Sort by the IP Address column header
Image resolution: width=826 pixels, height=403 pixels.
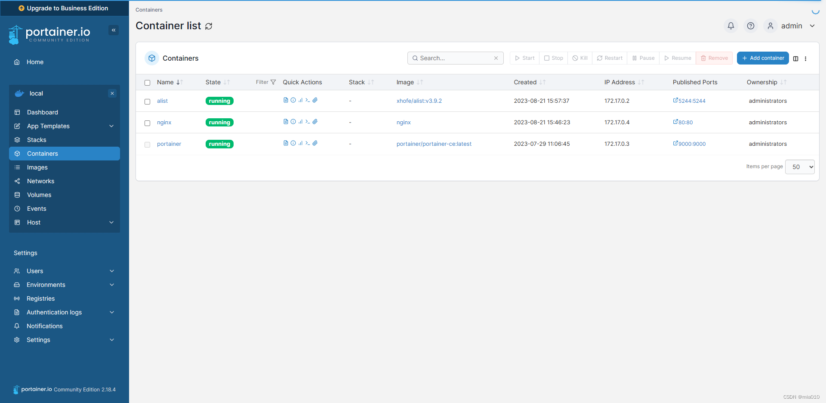(624, 82)
